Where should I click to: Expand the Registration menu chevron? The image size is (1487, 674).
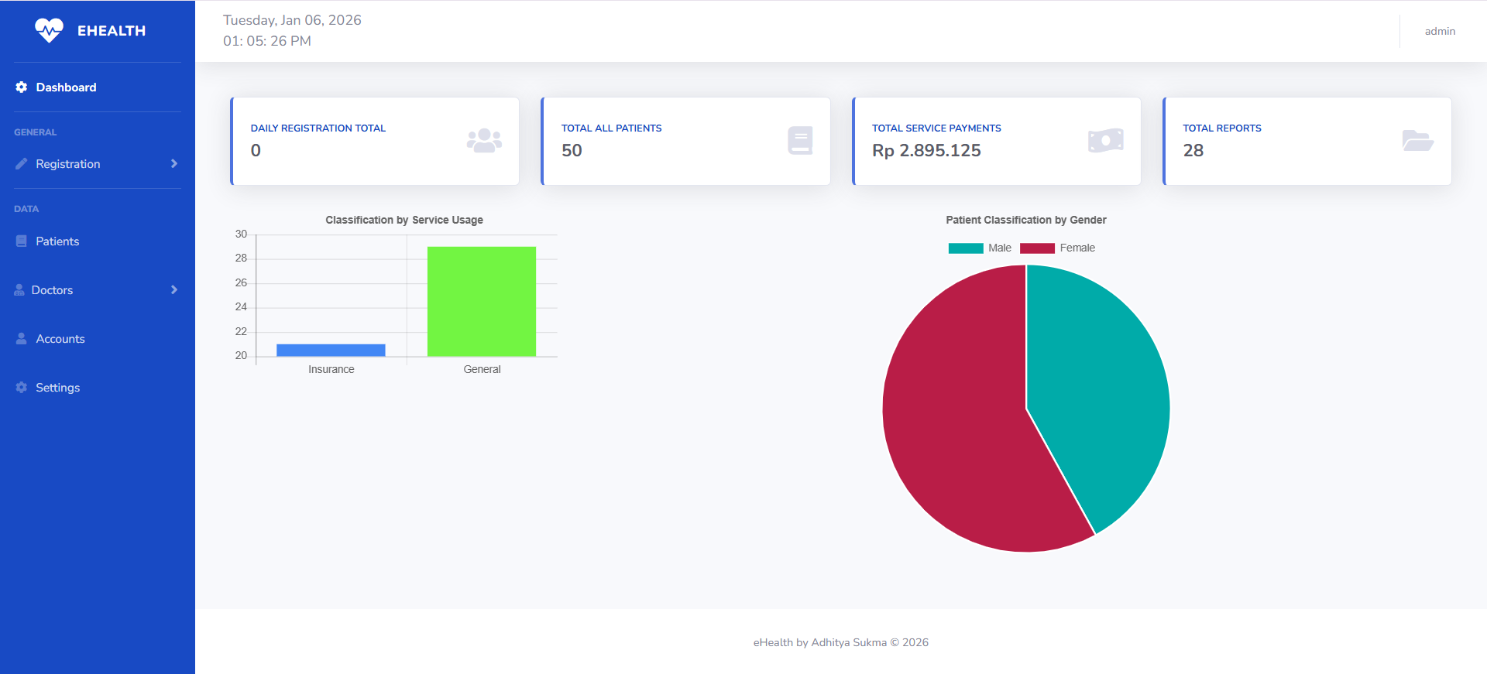[x=174, y=164]
